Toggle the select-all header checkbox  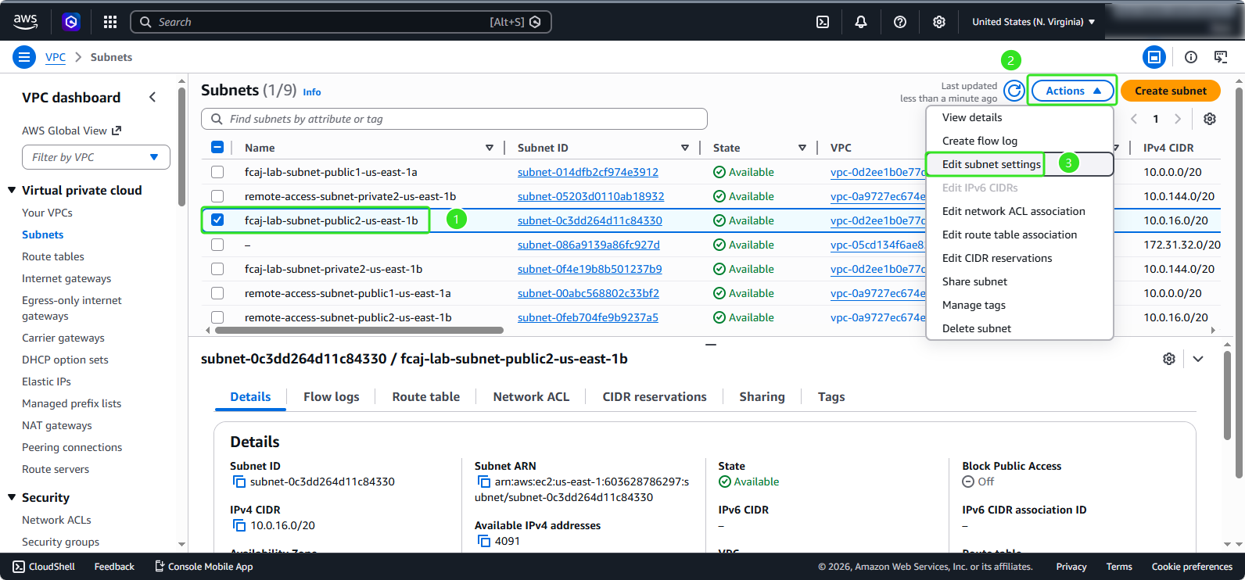(x=217, y=148)
